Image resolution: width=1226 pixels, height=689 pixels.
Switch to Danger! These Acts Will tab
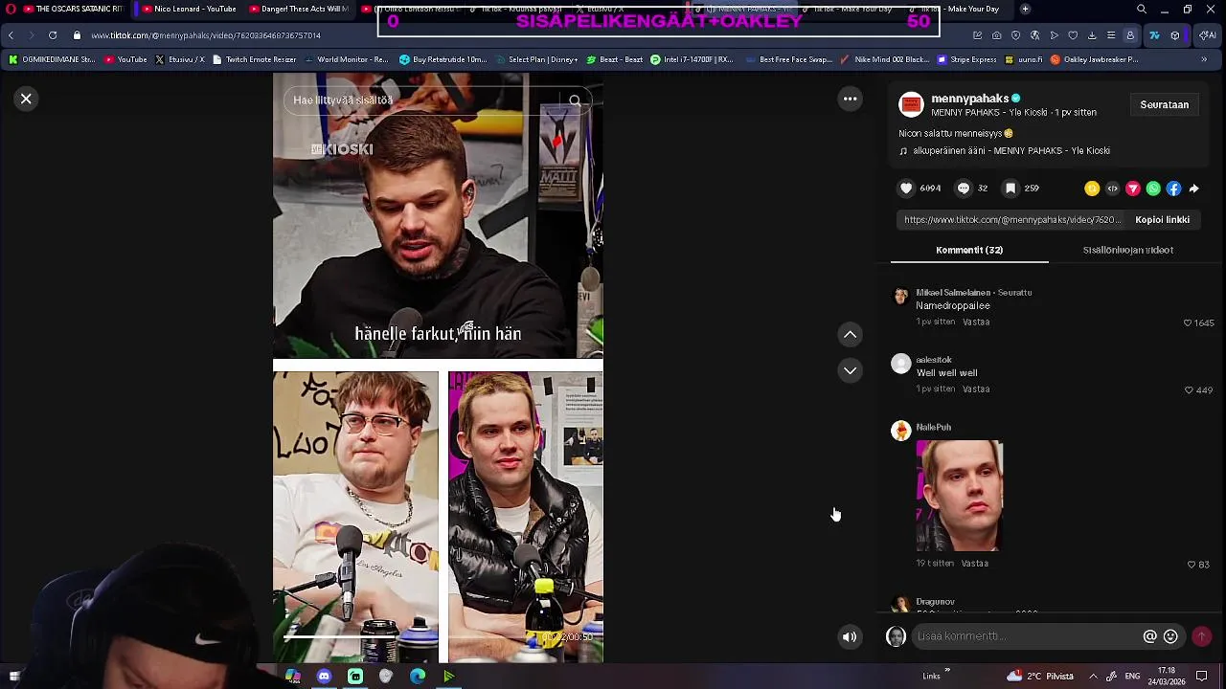301,9
